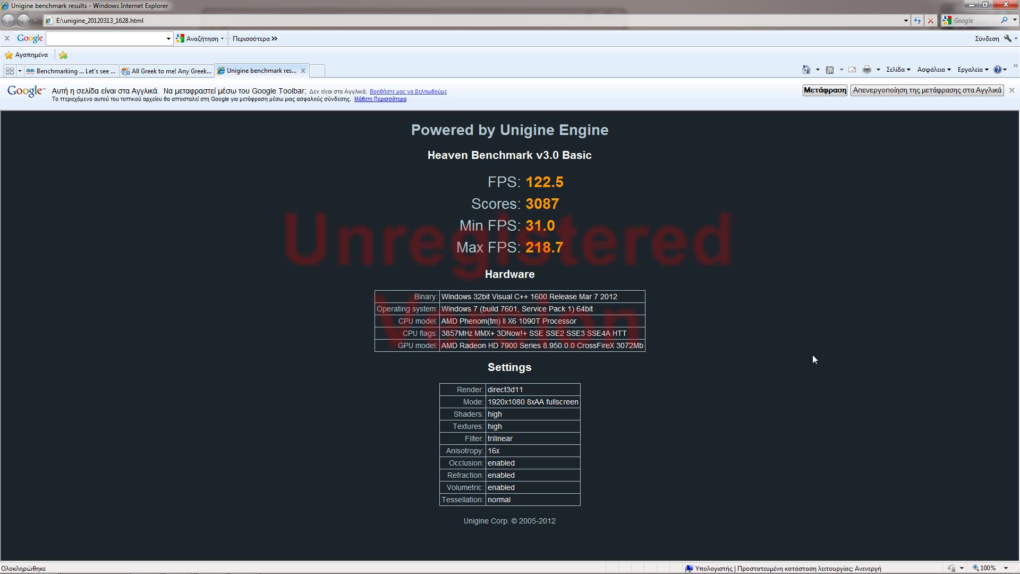Open the tab list dropdown arrow
The height and width of the screenshot is (574, 1020).
click(x=20, y=71)
